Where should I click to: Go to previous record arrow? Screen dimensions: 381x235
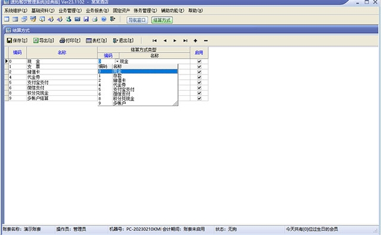coord(165,41)
